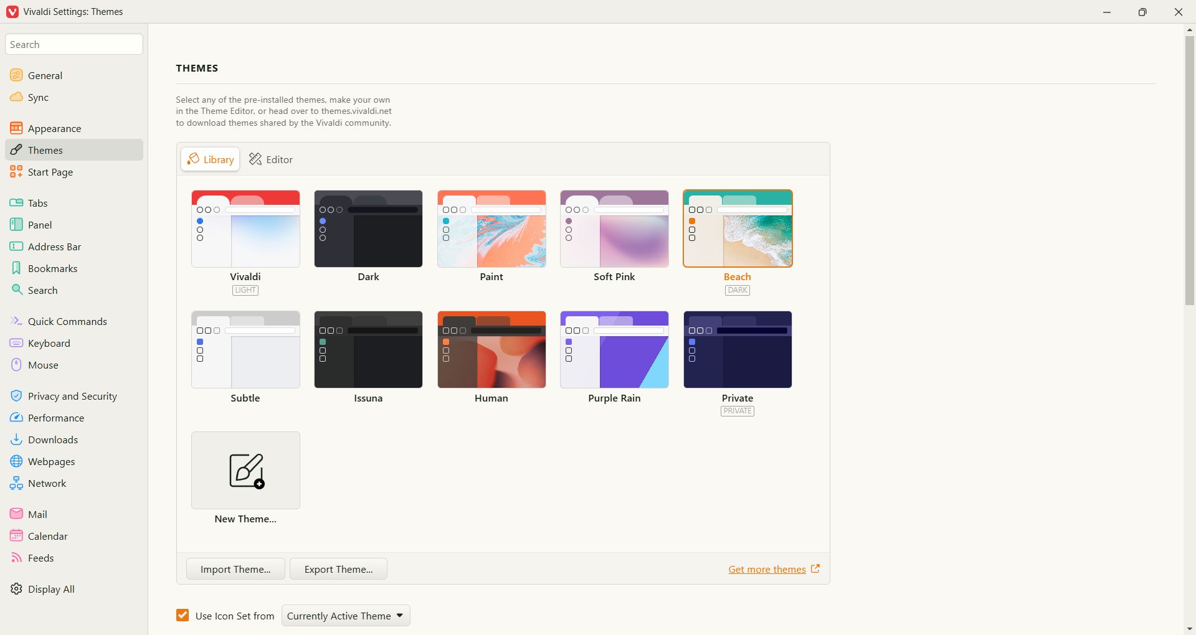
Task: Select the Privacy and Security shield icon
Action: point(16,396)
